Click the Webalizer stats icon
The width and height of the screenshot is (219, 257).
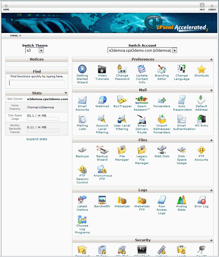pos(122,200)
